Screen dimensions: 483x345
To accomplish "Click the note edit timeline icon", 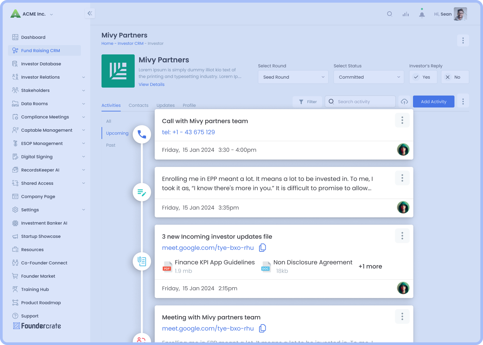I will tap(142, 192).
